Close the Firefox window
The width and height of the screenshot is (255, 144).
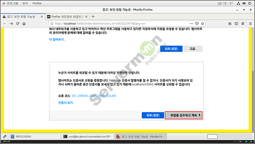[251, 10]
